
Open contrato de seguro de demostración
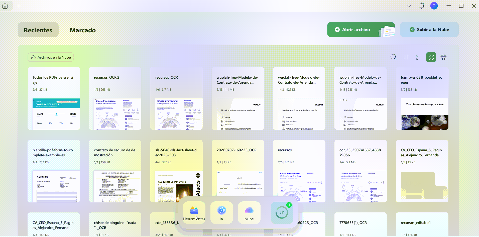(115, 171)
